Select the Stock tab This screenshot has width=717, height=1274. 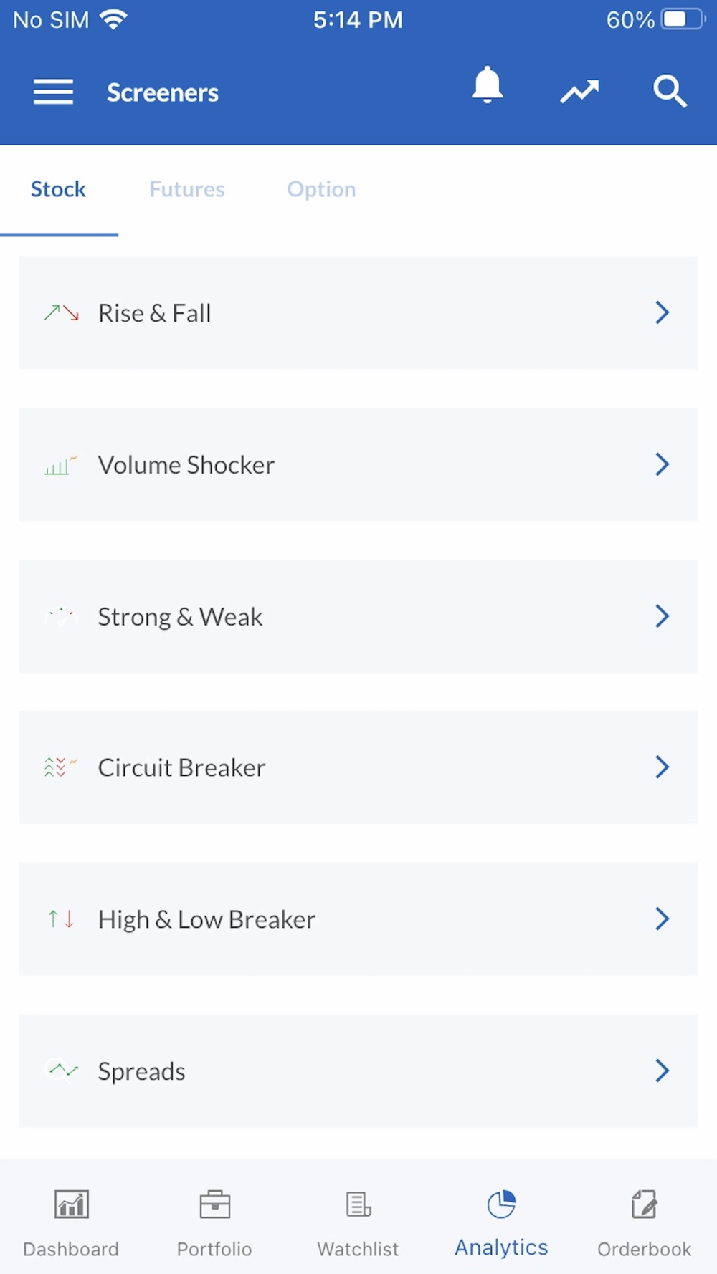(58, 189)
